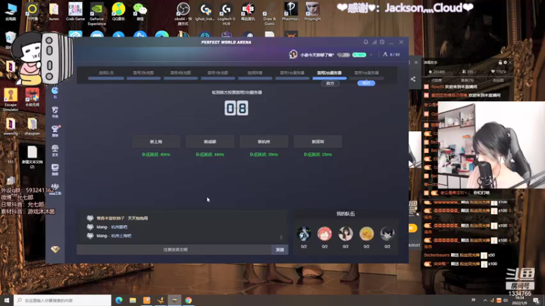Open signal strength icon in arena title bar

[x=374, y=42]
